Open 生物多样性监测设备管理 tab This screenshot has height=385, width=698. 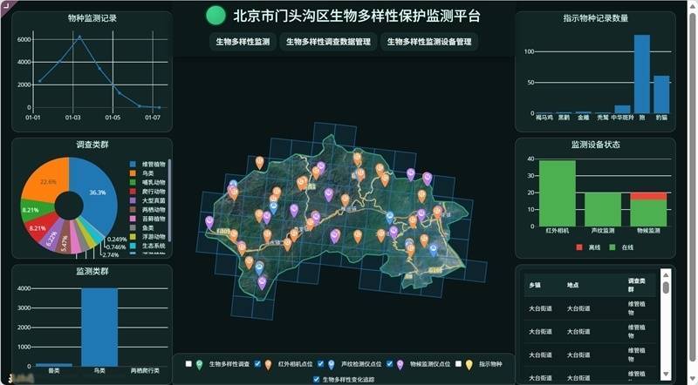[429, 41]
